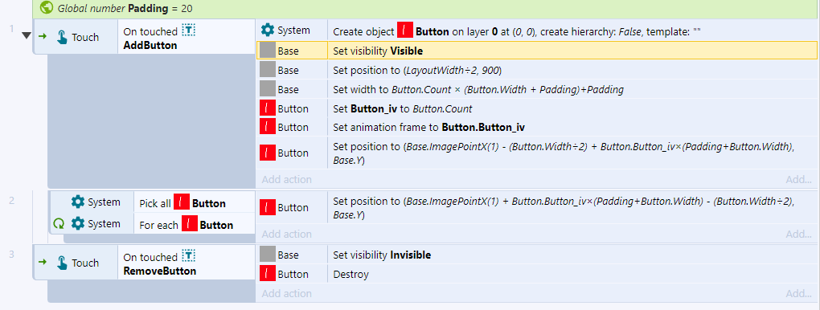Click Add action under event 2
The image size is (820, 310).
pos(286,234)
